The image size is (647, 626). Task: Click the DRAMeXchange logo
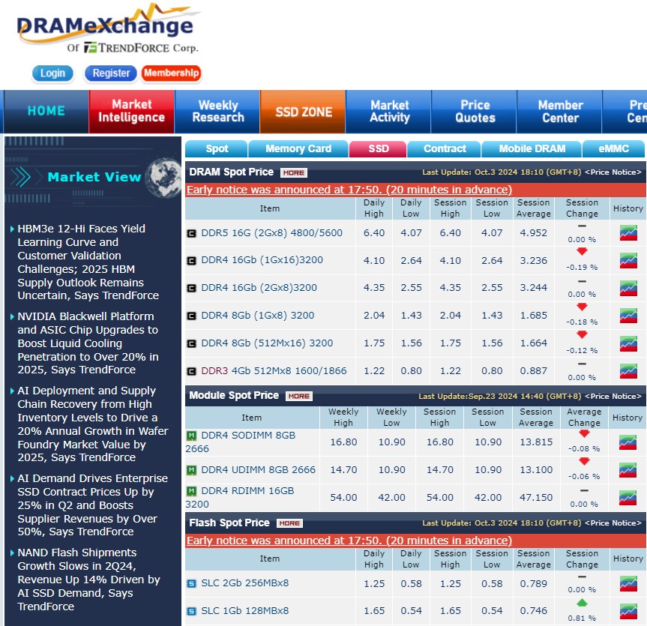pyautogui.click(x=106, y=30)
